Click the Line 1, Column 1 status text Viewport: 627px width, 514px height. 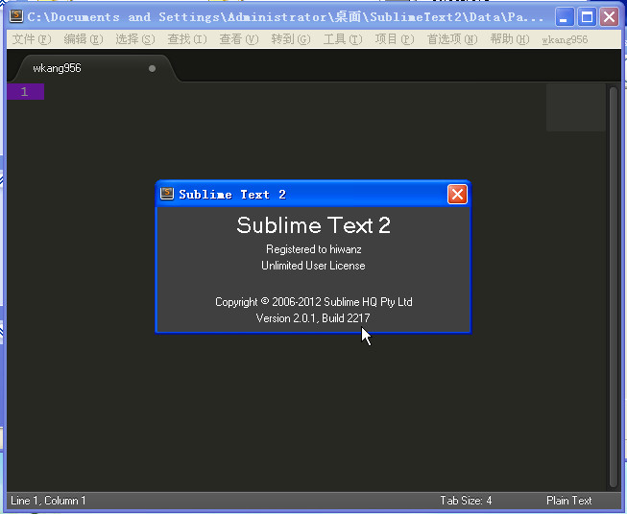[48, 501]
